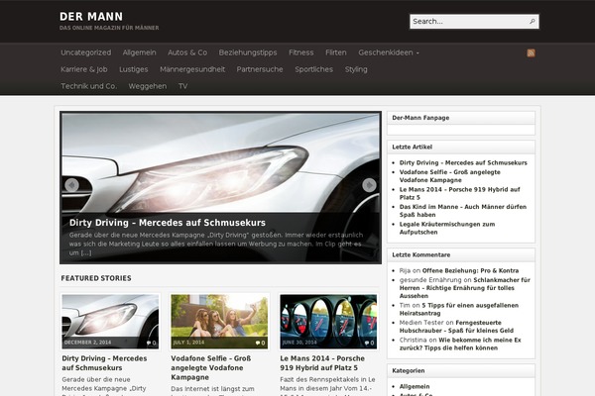
Task: Open the Sportliches menu item
Action: [313, 69]
